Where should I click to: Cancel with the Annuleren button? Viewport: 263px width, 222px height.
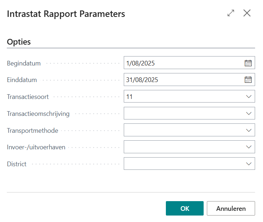(x=231, y=208)
